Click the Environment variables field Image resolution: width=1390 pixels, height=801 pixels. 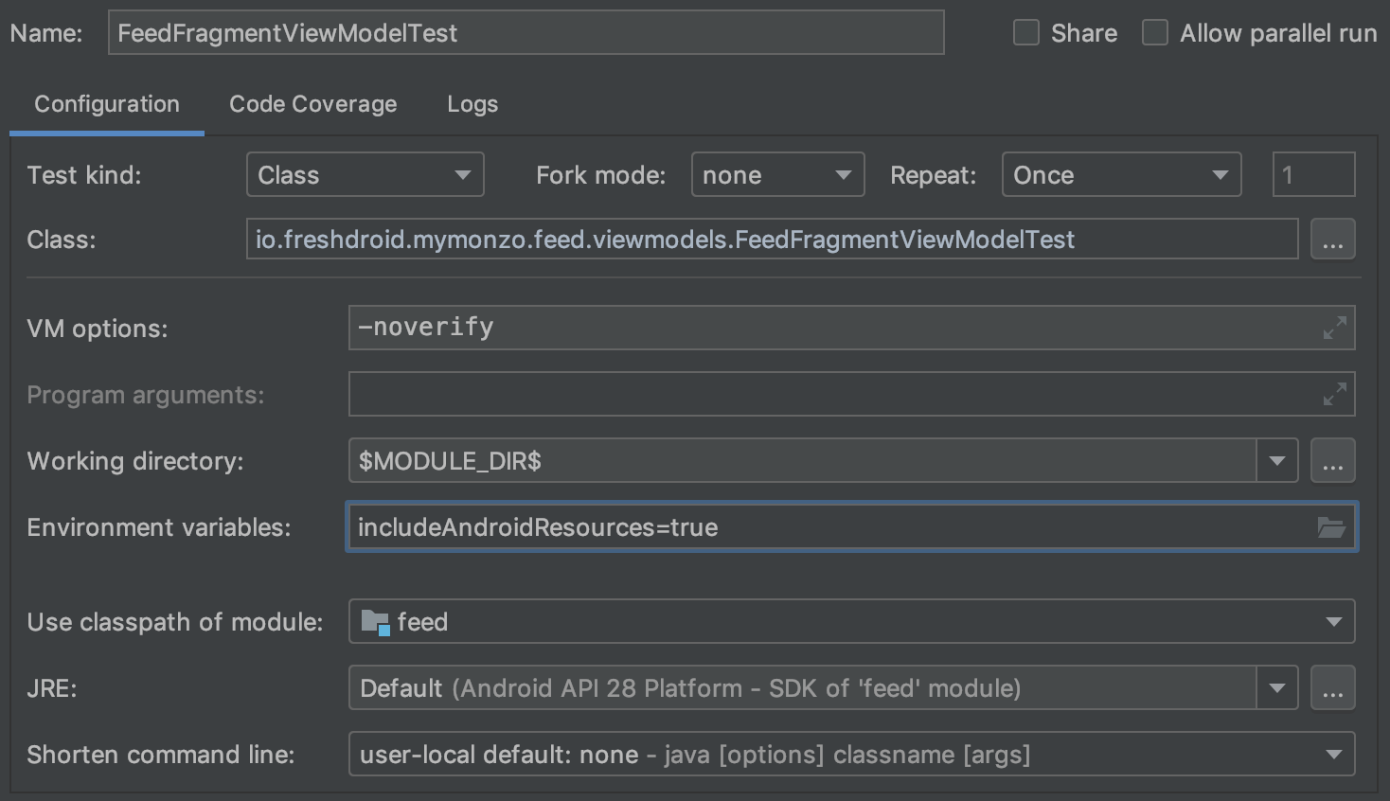(851, 526)
